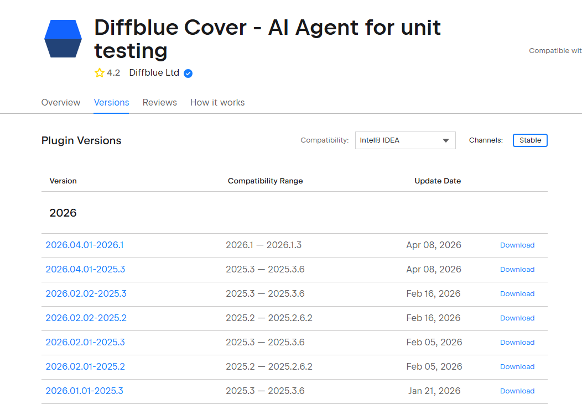Select the Versions tab
The image size is (582, 410).
click(x=111, y=102)
